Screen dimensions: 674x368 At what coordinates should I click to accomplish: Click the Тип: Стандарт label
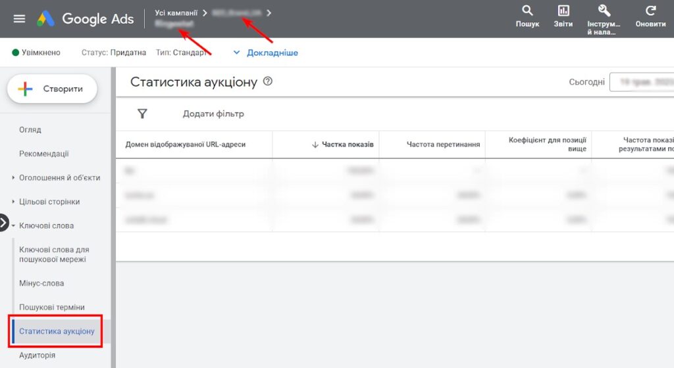(182, 53)
